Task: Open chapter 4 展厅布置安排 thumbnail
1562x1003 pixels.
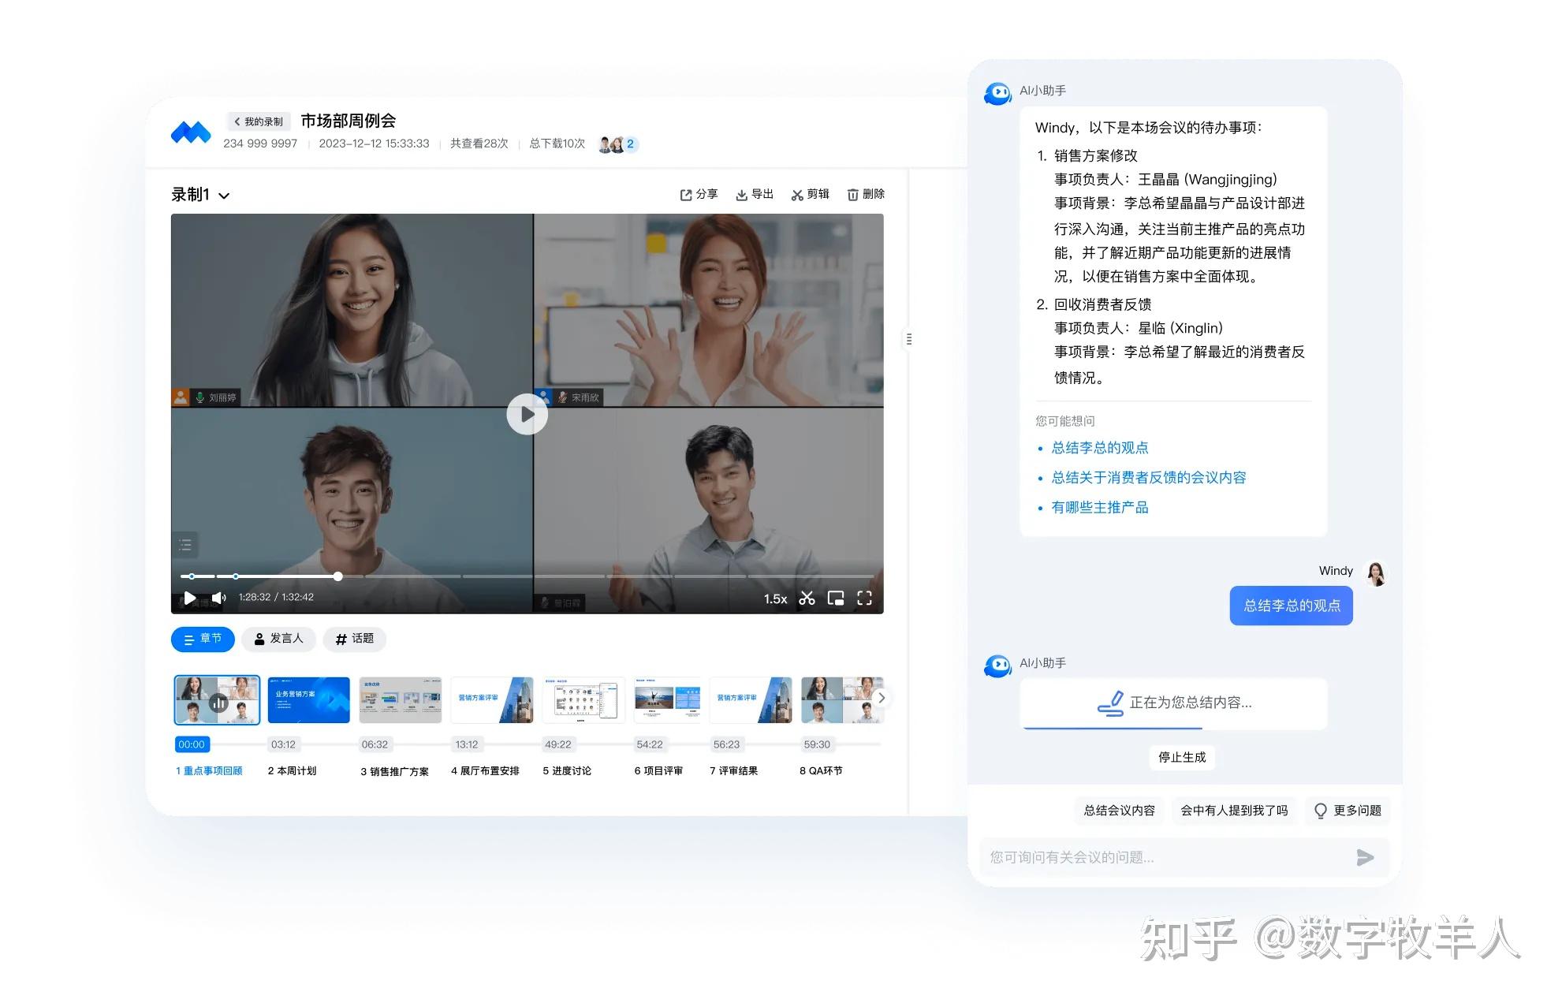Action: tap(492, 700)
